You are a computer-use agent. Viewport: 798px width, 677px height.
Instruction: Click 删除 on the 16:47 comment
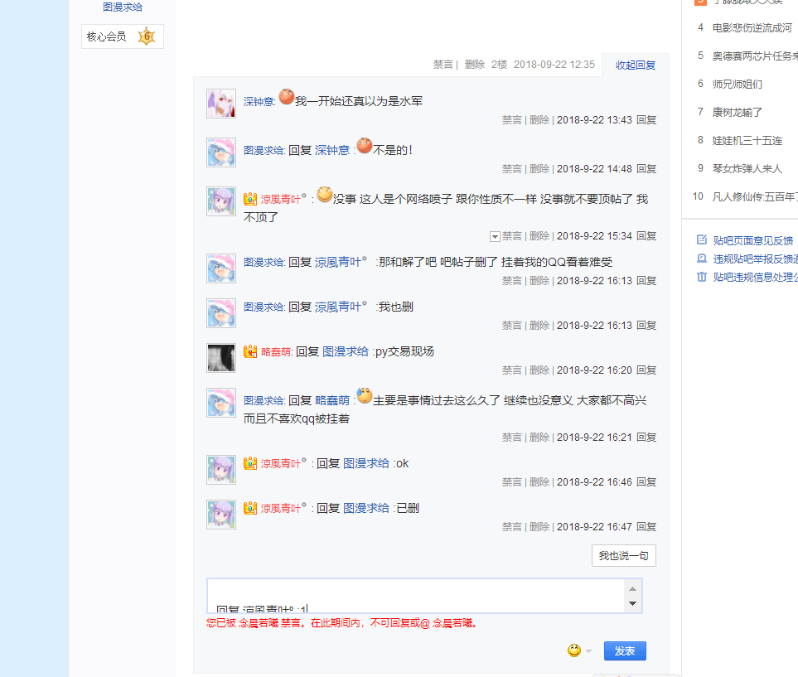click(539, 527)
